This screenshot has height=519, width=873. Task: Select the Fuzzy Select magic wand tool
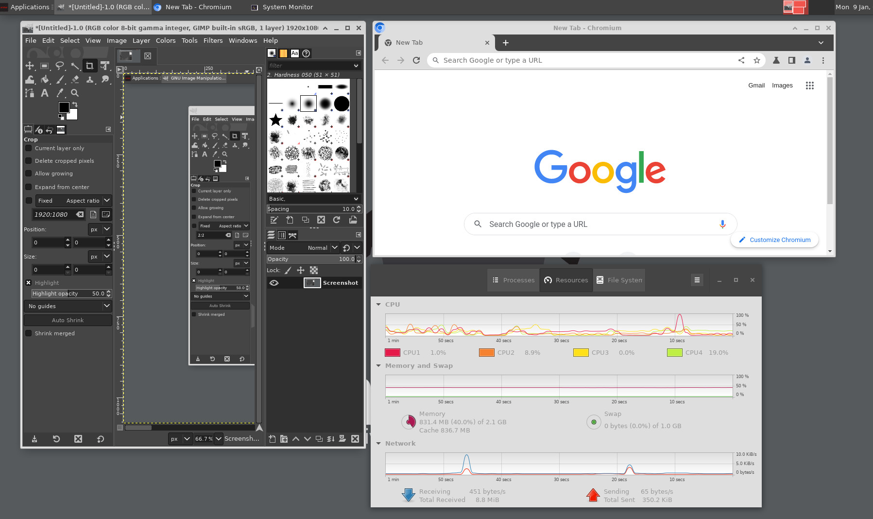click(75, 66)
